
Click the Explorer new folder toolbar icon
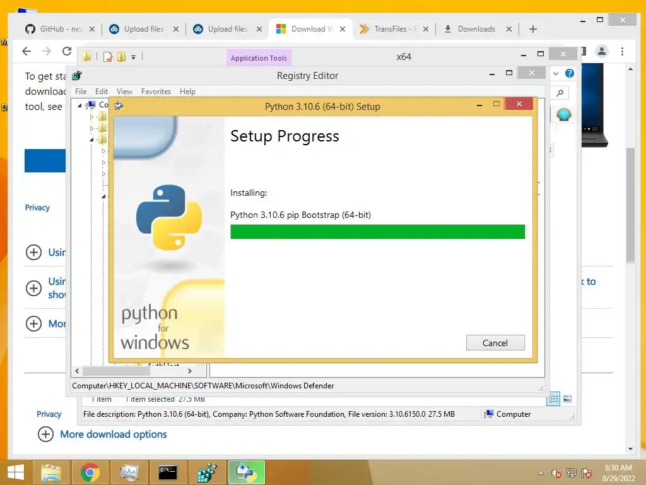click(x=121, y=56)
